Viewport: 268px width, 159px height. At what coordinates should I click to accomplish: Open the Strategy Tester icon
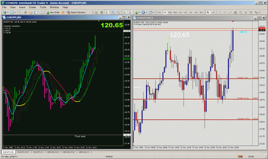(x=41, y=12)
